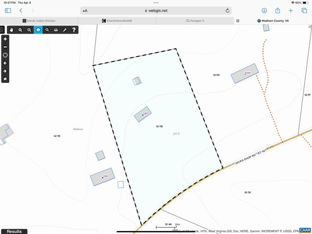Switch to the Paragon 5 tab
Screen dimensions: 312x234
tap(195, 21)
